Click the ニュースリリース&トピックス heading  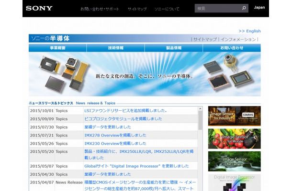[x=51, y=103]
